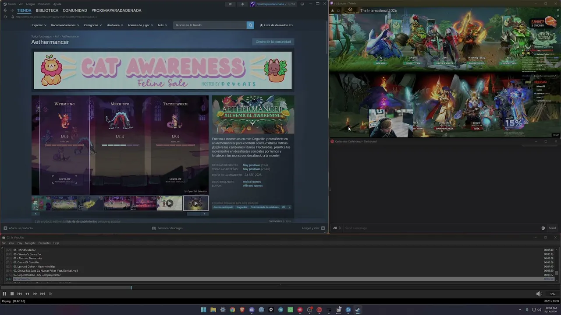561x315 pixels.
Task: Fast forward the current track
Action: click(35, 294)
